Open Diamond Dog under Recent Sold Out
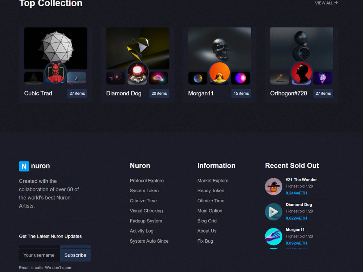The height and width of the screenshot is (272, 363). 299,205
